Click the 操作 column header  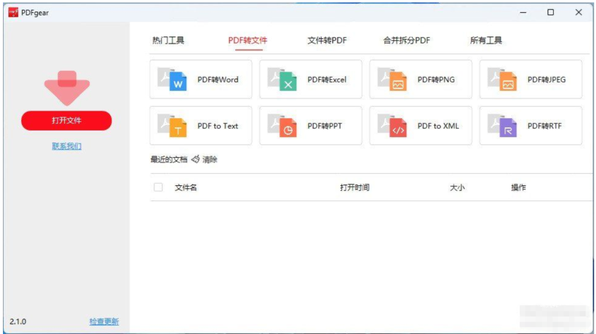point(519,188)
